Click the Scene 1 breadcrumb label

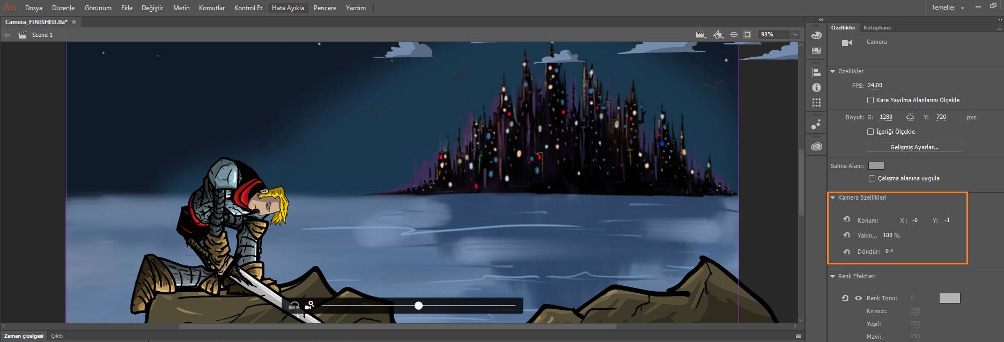click(42, 35)
